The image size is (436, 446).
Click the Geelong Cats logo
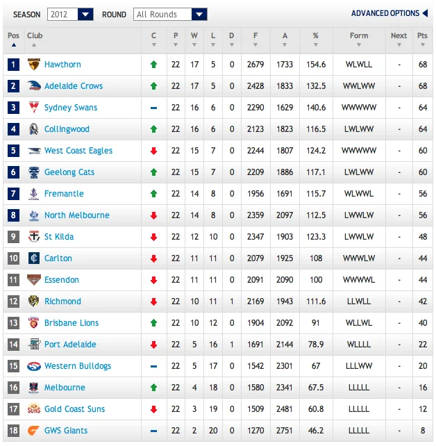[x=34, y=172]
